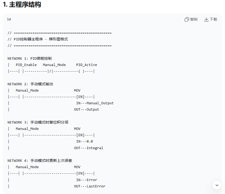Click 'NETWORK 4: 手动模式时更新上次误差' line
This screenshot has width=225, height=194.
[40, 161]
